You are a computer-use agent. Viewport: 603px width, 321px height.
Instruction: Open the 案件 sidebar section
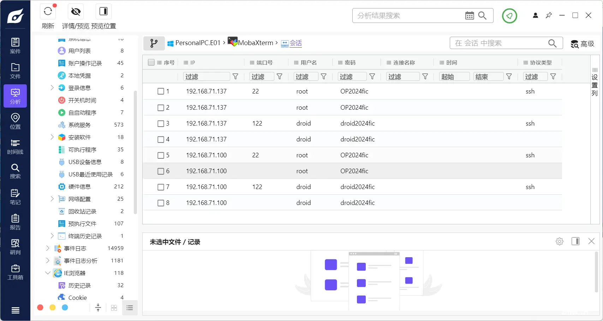[x=15, y=46]
